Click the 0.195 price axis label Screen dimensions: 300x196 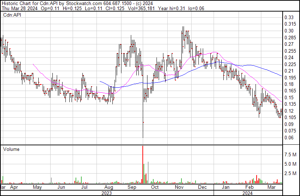click(x=290, y=78)
